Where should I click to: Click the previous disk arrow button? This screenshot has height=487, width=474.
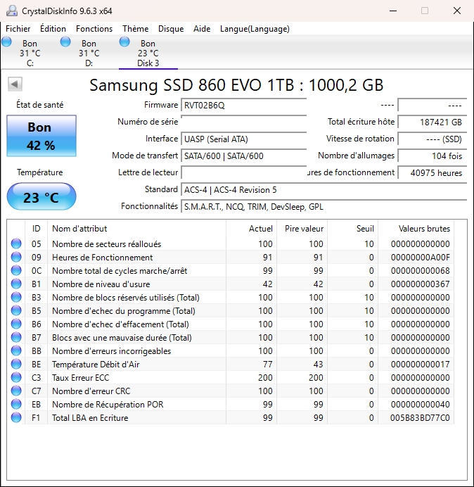pyautogui.click(x=14, y=84)
